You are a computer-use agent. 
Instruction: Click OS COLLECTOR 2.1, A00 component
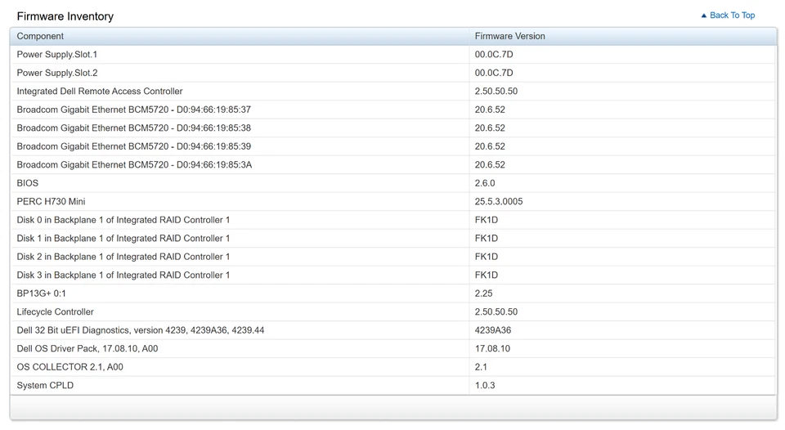click(70, 367)
